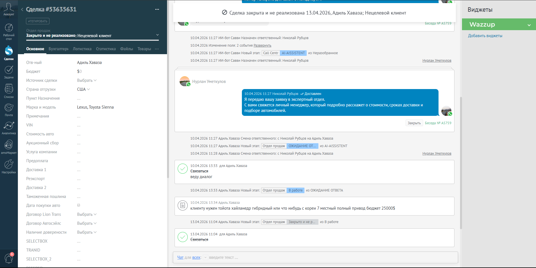The image size is (536, 268).
Task: Switch to the Бухгалтерия tab
Action: (58, 49)
